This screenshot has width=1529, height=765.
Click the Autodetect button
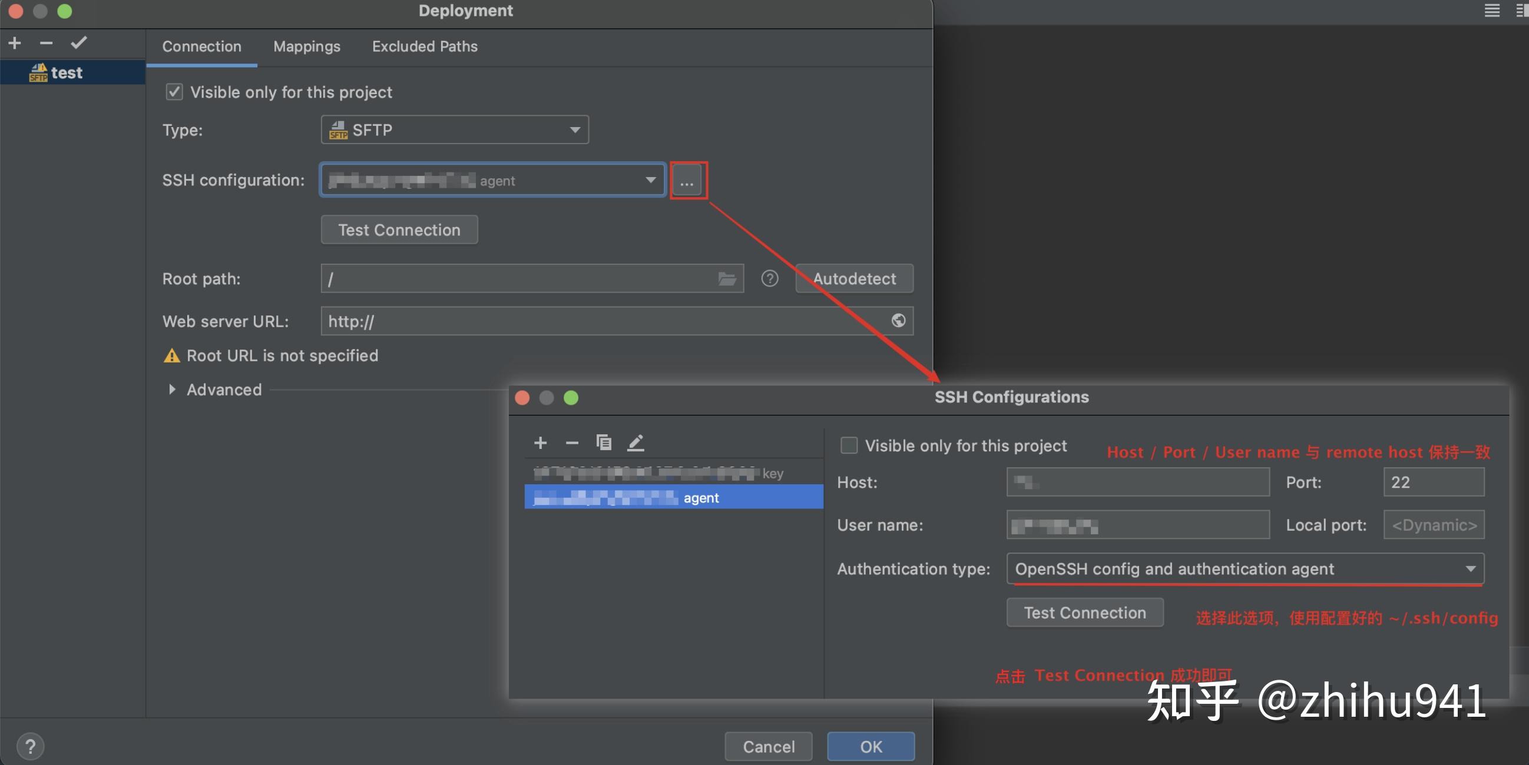click(x=853, y=279)
